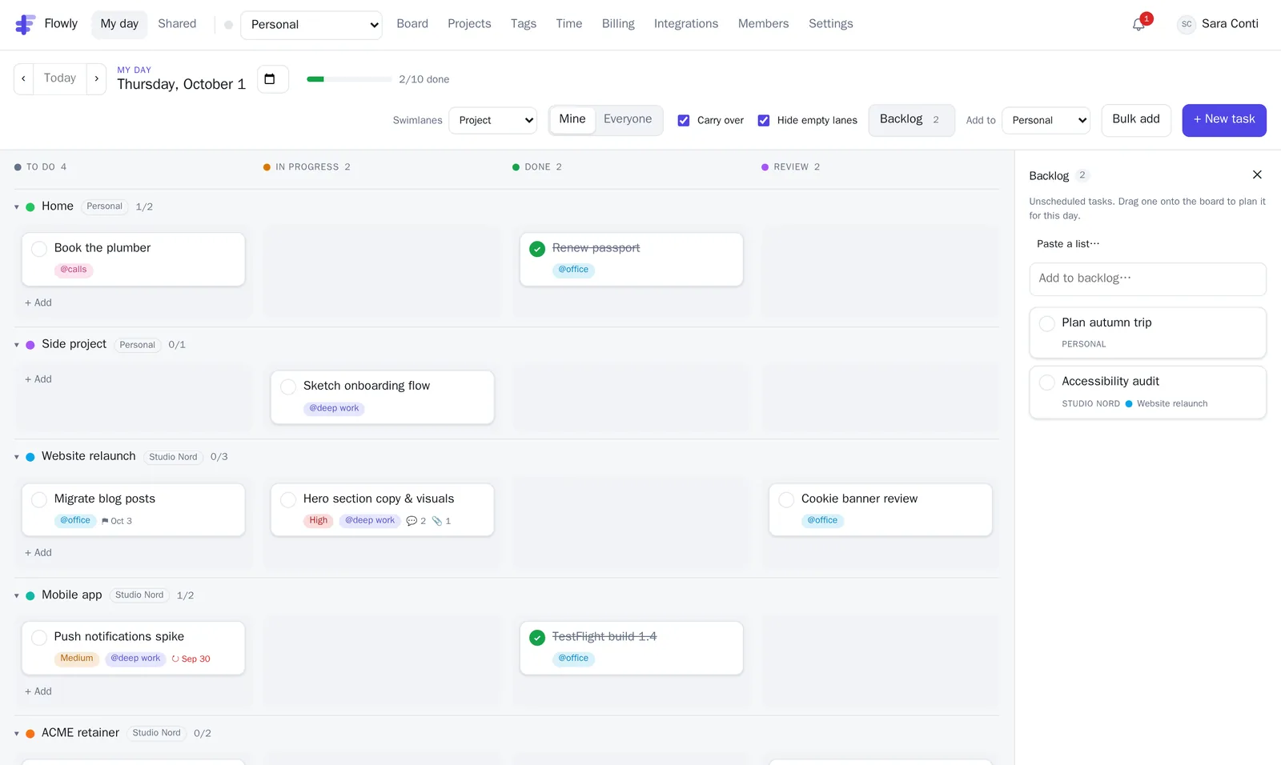
Task: Click the Sep 30 carry-over date icon
Action: tap(175, 659)
